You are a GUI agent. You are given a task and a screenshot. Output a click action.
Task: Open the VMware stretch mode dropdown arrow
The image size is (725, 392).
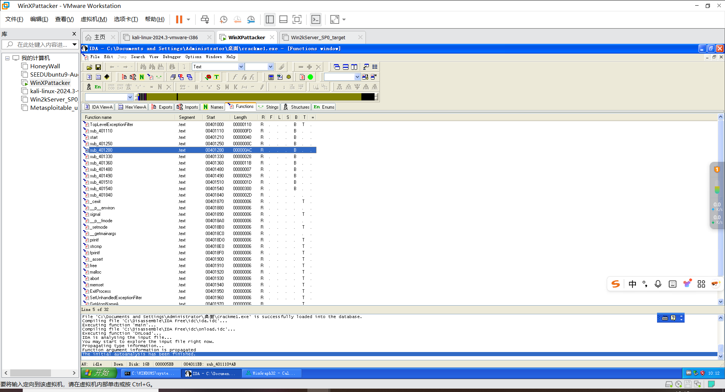pos(344,20)
